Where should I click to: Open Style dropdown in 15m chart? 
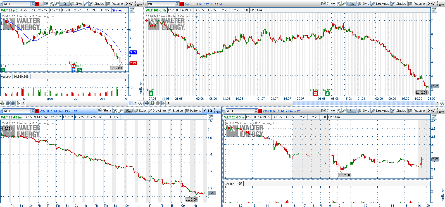point(140,111)
